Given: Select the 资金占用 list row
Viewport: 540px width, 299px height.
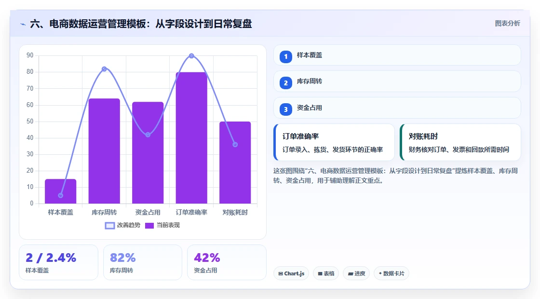Looking at the screenshot, I should [397, 108].
